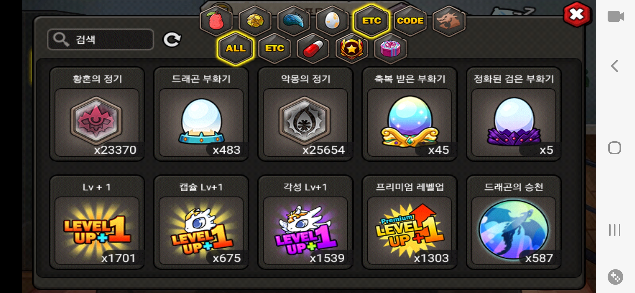
Task: Open the gold ore category tab
Action: click(255, 21)
